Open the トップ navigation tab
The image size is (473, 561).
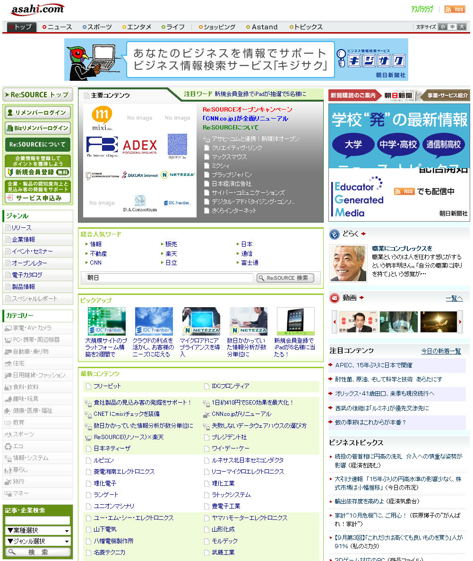coord(21,27)
